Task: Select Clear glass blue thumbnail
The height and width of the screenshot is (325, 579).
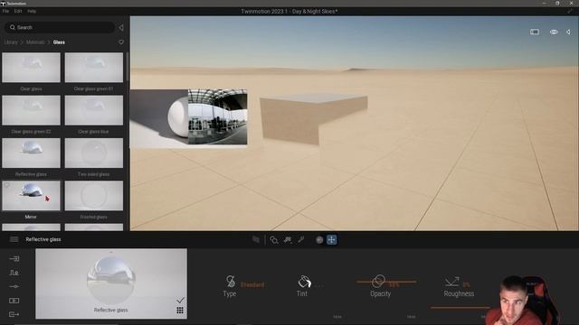Action: (x=94, y=110)
